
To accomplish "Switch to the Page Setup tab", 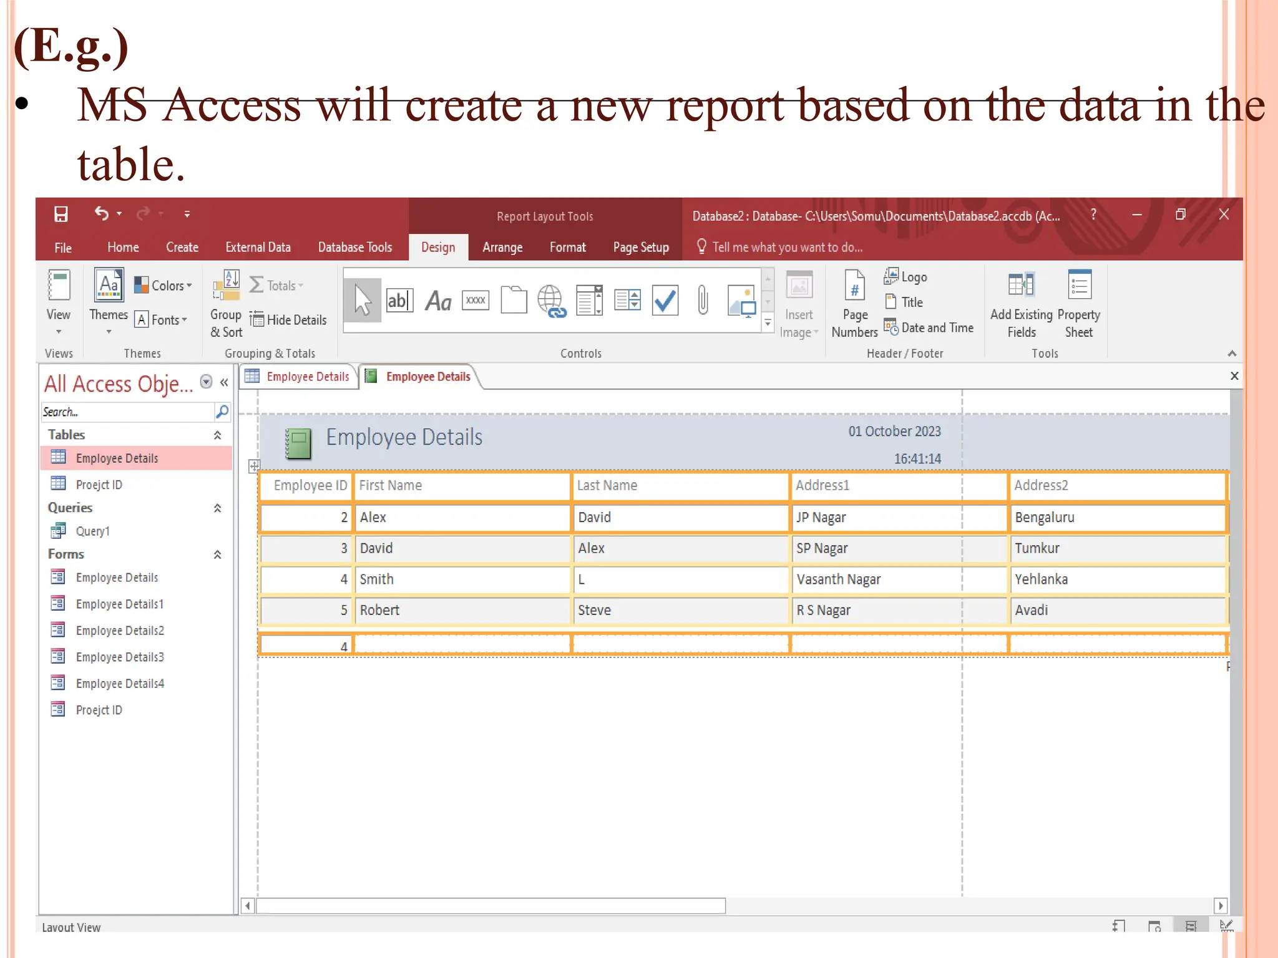I will click(x=641, y=248).
